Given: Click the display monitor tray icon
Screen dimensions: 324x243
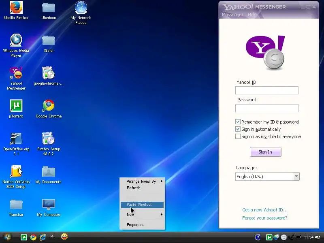Looking at the screenshot, I should click(x=298, y=237).
